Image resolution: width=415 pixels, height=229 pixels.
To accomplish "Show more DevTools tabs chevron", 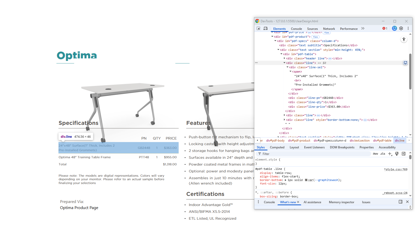I will 363,29.
